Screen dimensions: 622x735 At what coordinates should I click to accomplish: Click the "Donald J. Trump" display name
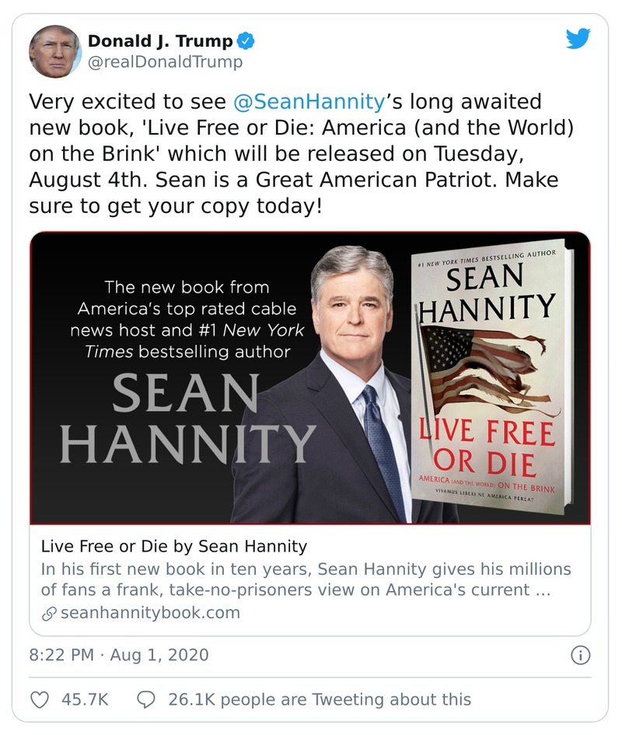click(161, 41)
